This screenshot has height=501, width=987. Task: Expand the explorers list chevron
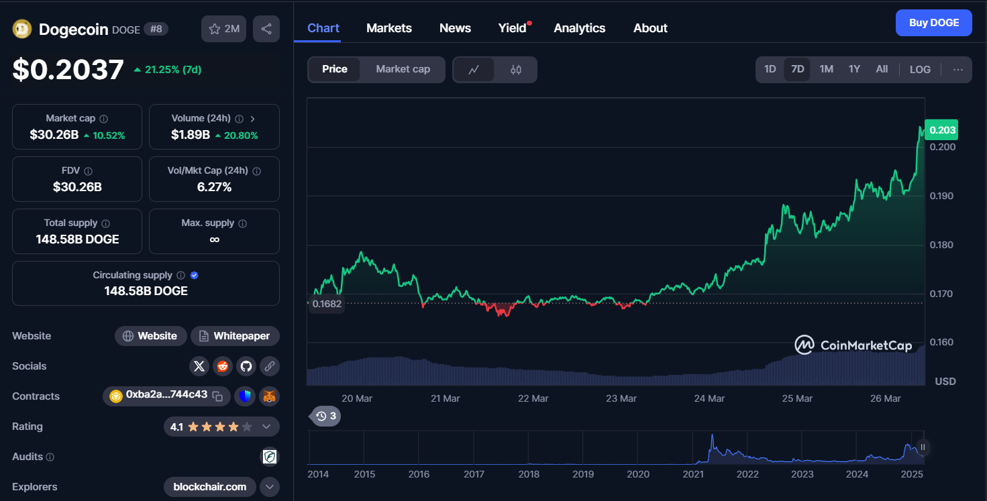270,487
